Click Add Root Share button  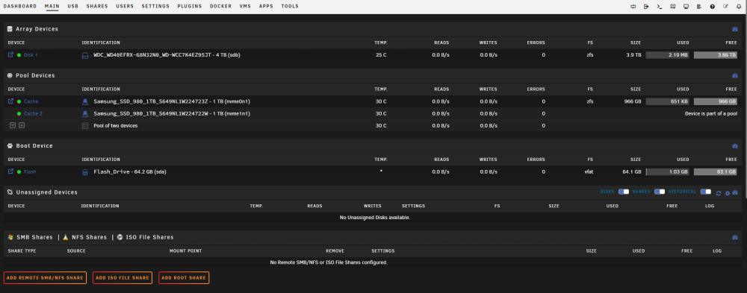[x=184, y=278]
